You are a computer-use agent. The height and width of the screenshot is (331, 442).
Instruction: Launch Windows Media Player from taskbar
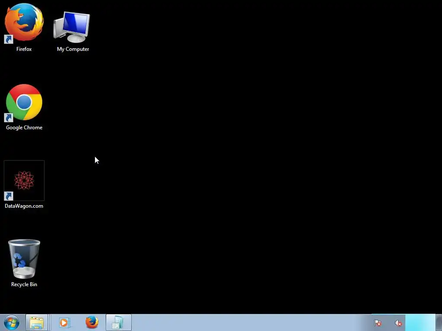64,322
